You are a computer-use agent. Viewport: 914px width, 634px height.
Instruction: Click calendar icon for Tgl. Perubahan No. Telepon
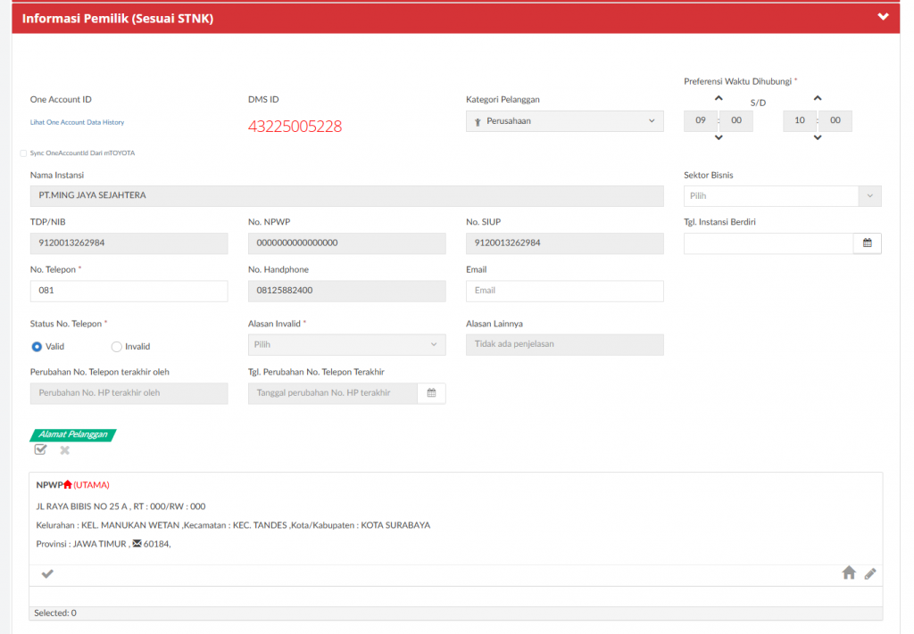point(431,393)
